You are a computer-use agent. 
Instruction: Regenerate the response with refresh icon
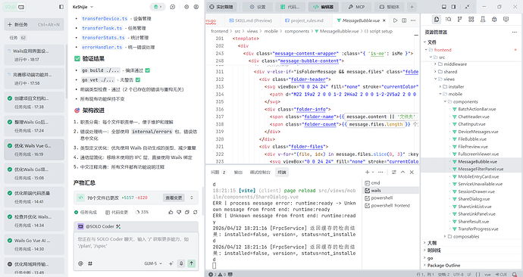tap(195, 212)
